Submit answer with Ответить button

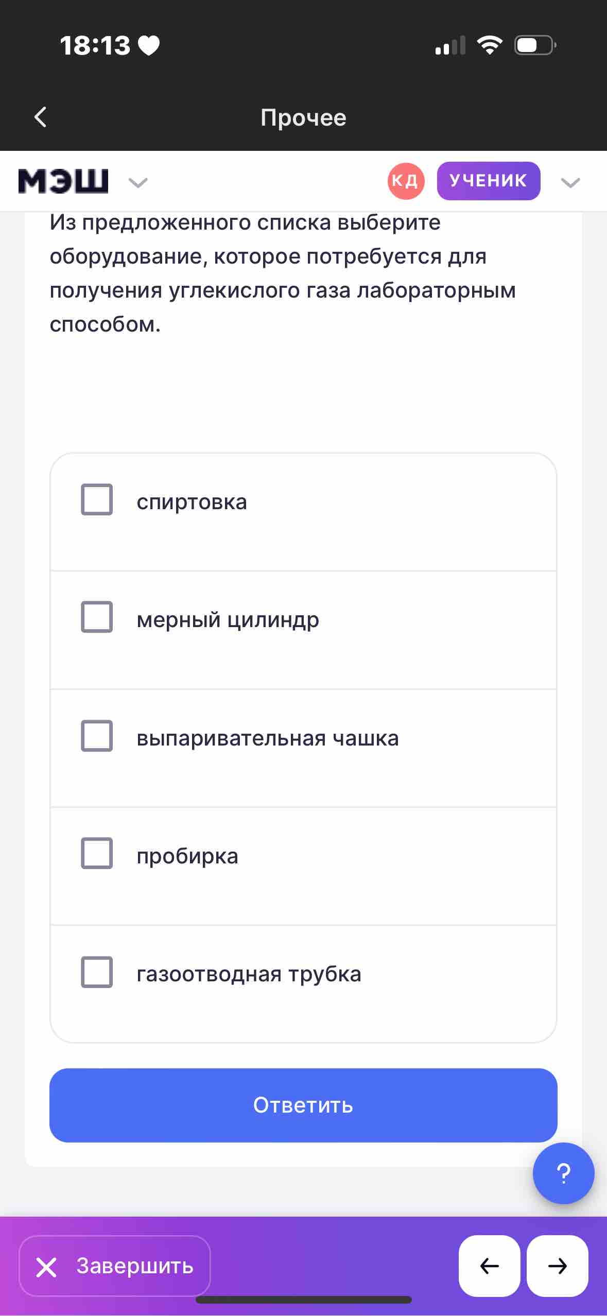click(x=303, y=1105)
